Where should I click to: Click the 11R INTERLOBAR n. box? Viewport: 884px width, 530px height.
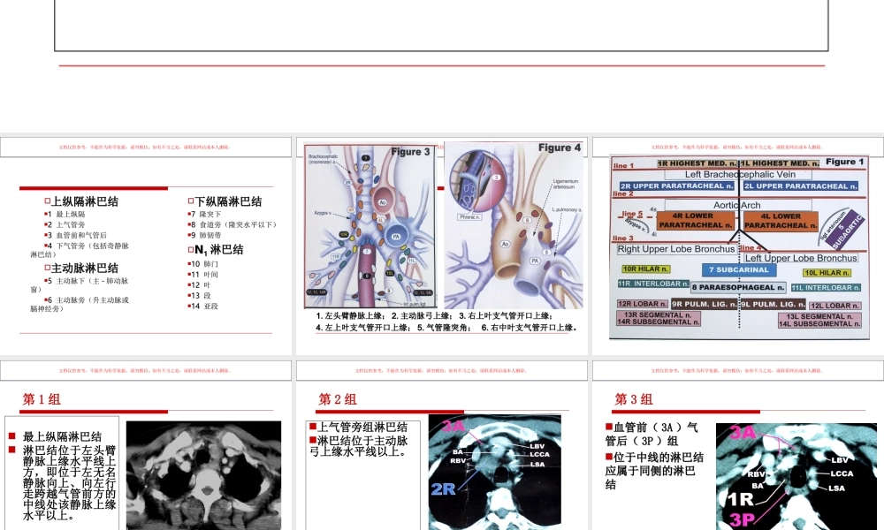point(653,284)
